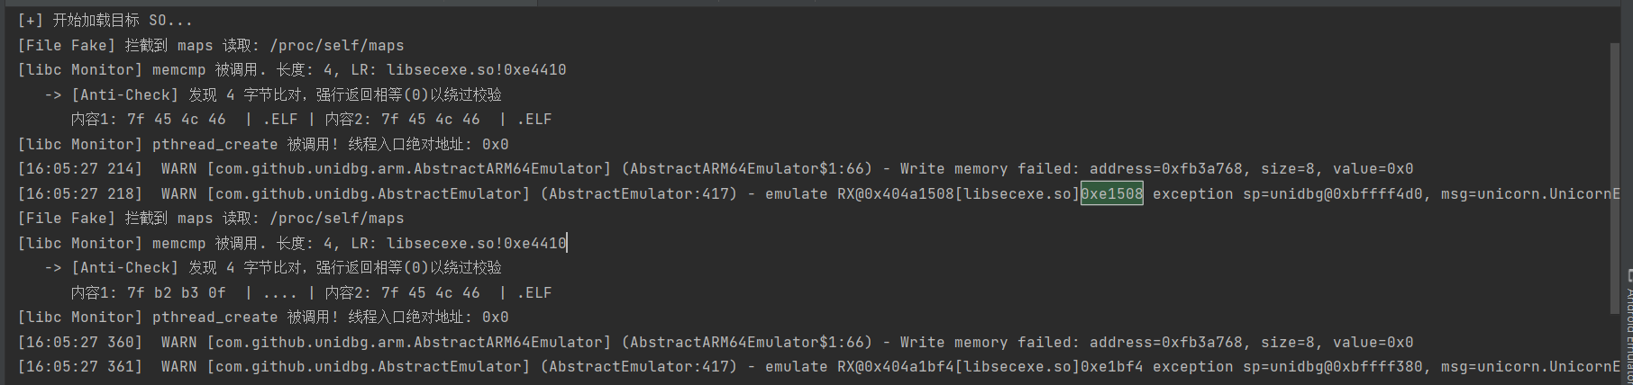Click the console's vertical scrollbar

(1615, 180)
